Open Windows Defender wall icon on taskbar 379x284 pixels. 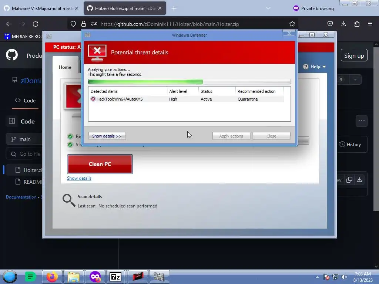[x=159, y=277]
